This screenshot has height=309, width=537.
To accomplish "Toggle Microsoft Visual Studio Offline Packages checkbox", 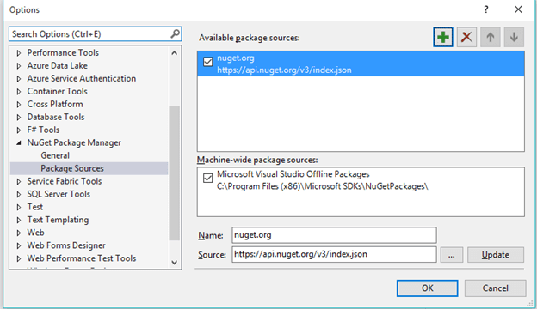I will (x=208, y=178).
